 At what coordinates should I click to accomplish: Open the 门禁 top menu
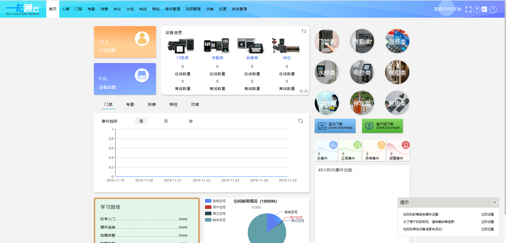[x=79, y=9]
